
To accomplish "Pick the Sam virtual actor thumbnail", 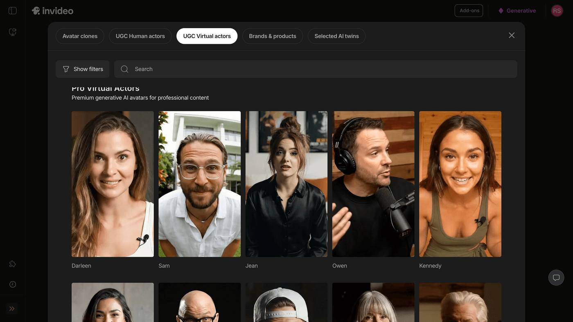I will [x=199, y=184].
